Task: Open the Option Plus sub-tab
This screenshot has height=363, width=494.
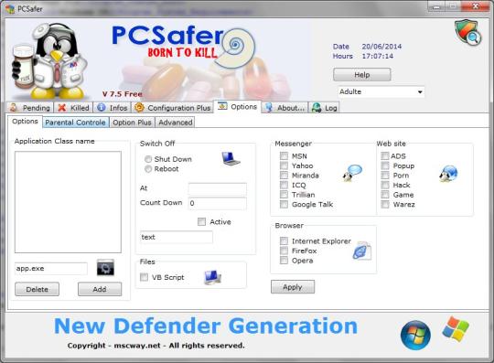Action: (132, 123)
